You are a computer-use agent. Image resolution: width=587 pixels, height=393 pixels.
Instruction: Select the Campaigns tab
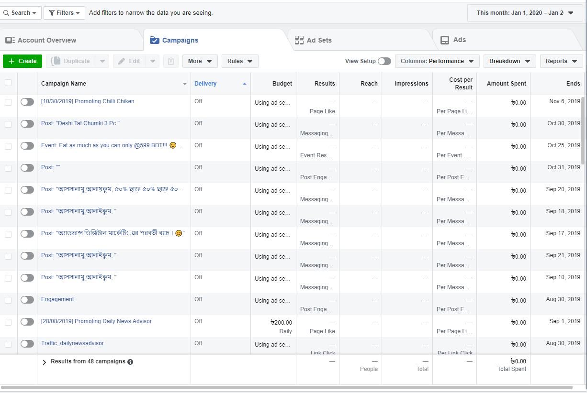coord(215,40)
